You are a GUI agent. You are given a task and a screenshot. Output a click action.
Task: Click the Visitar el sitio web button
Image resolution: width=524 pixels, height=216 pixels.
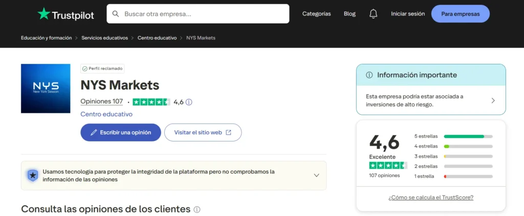(203, 132)
